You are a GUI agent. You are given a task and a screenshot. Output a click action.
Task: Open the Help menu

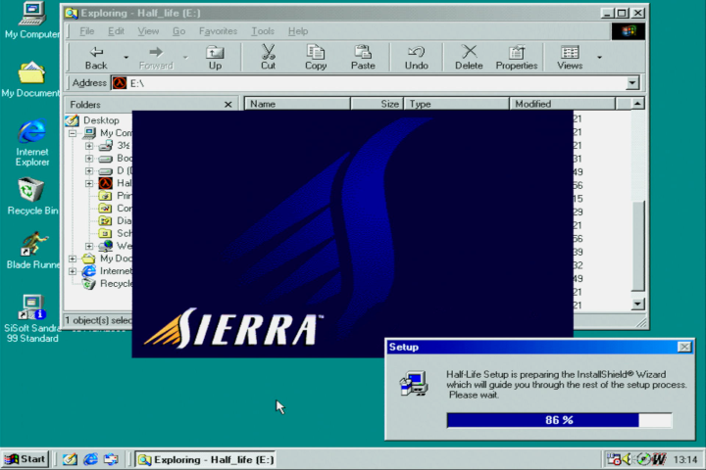tap(298, 31)
